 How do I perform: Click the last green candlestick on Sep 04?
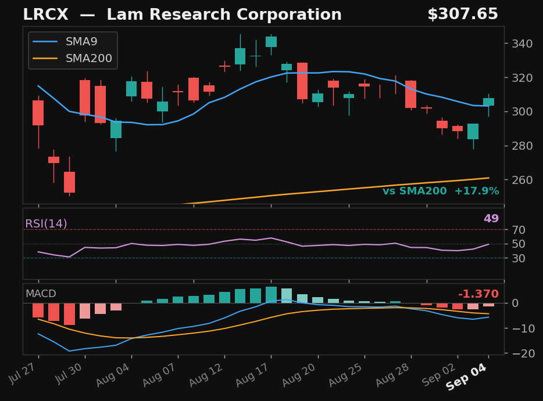[488, 102]
